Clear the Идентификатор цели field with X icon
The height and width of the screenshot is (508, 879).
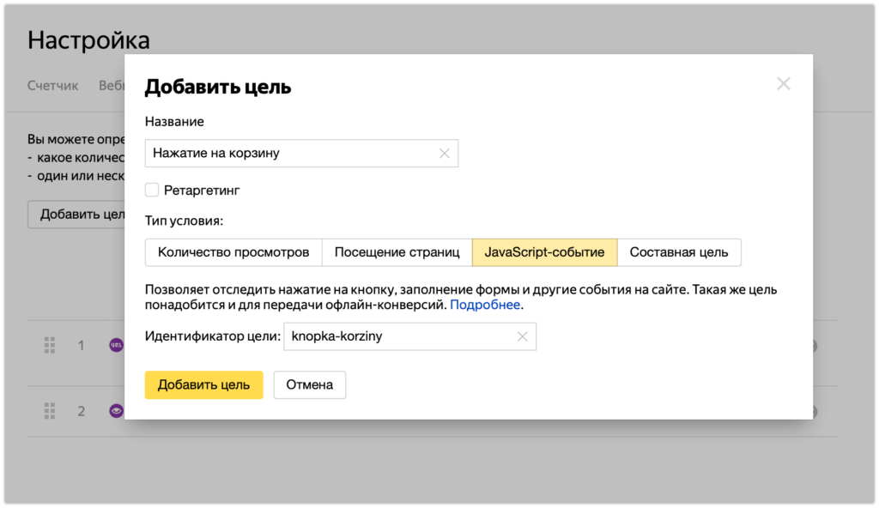coord(522,336)
